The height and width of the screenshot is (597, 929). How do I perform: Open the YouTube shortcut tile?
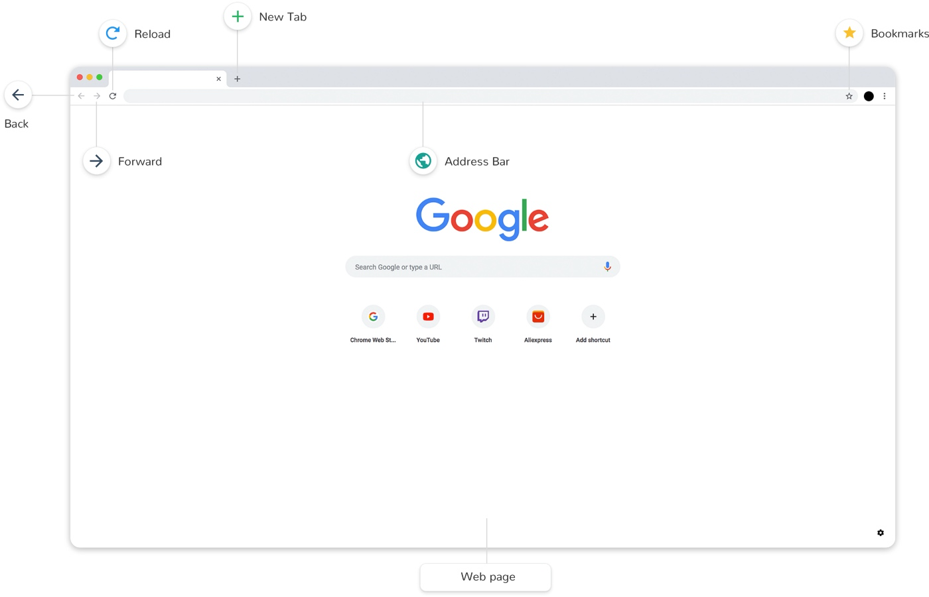click(428, 324)
